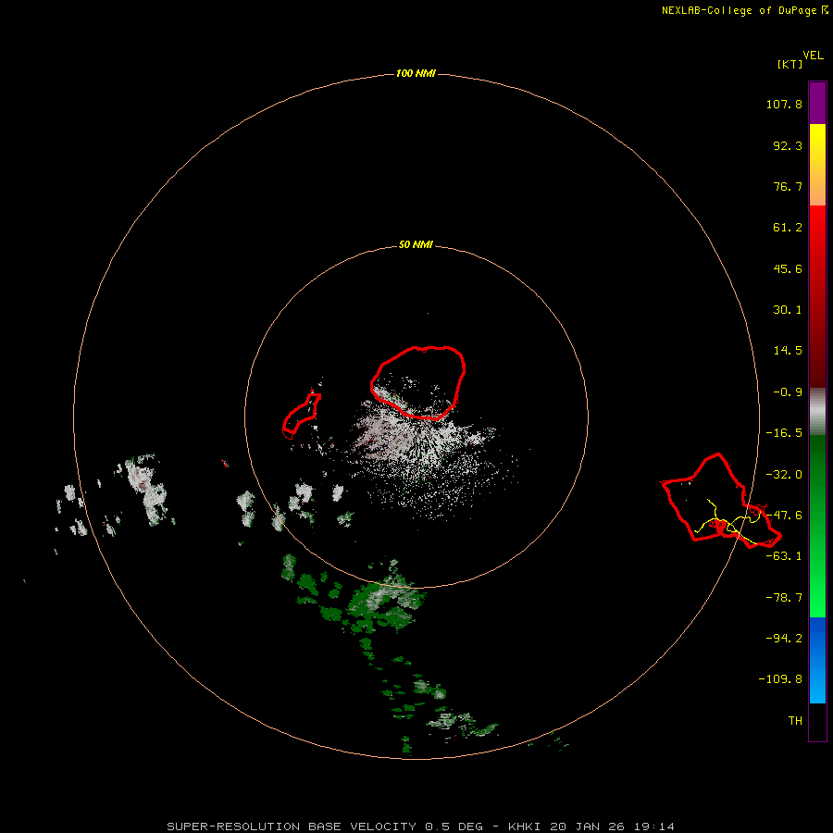Select the 14.5 legend value
The height and width of the screenshot is (833, 833).
coord(788,351)
